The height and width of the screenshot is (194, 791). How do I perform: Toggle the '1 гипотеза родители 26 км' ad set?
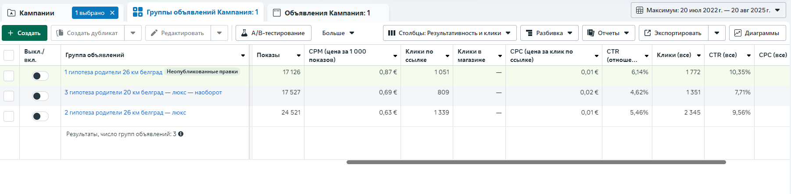40,76
